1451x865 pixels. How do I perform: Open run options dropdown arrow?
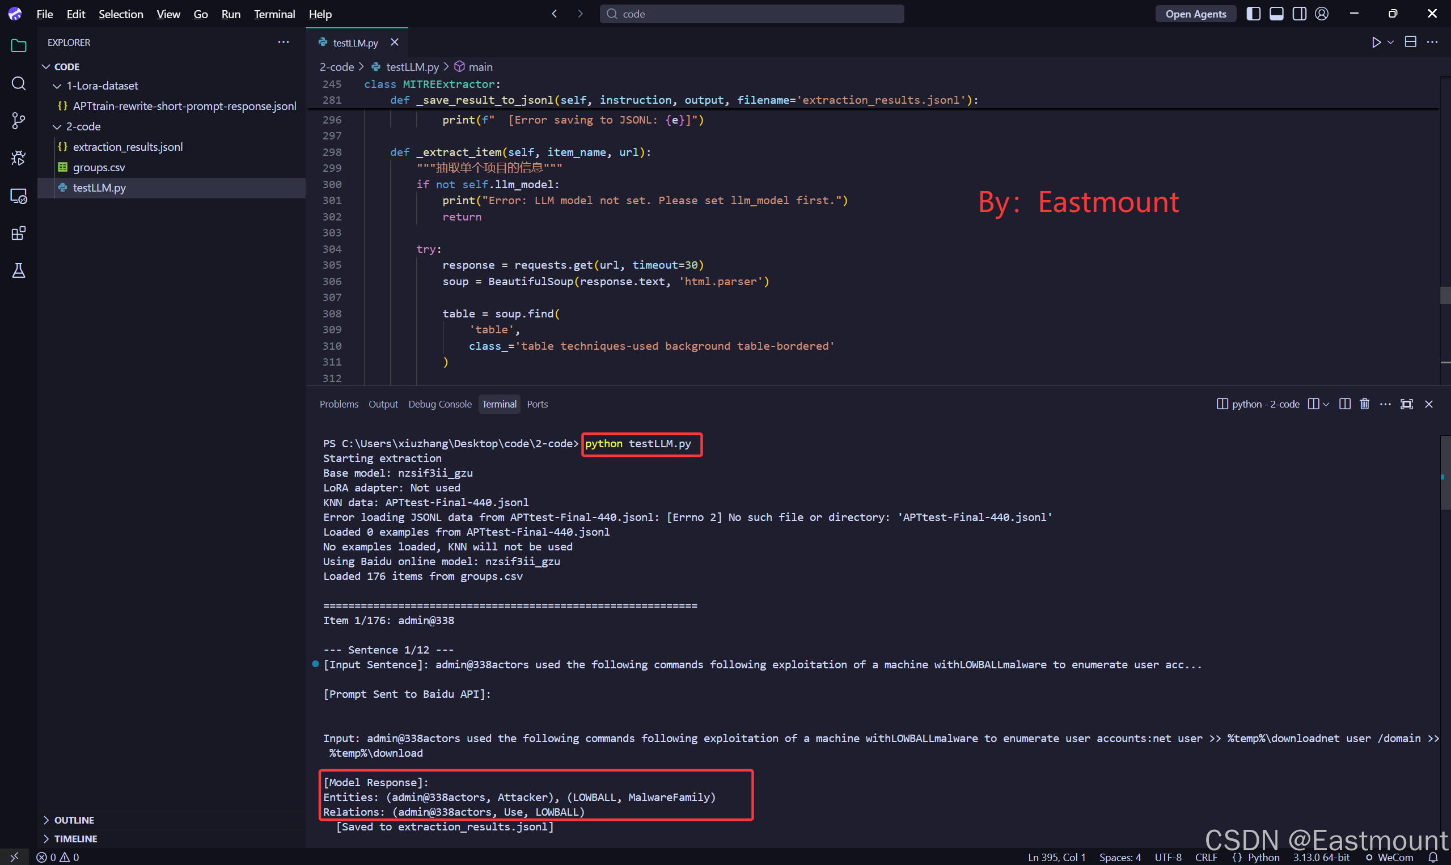(1390, 42)
